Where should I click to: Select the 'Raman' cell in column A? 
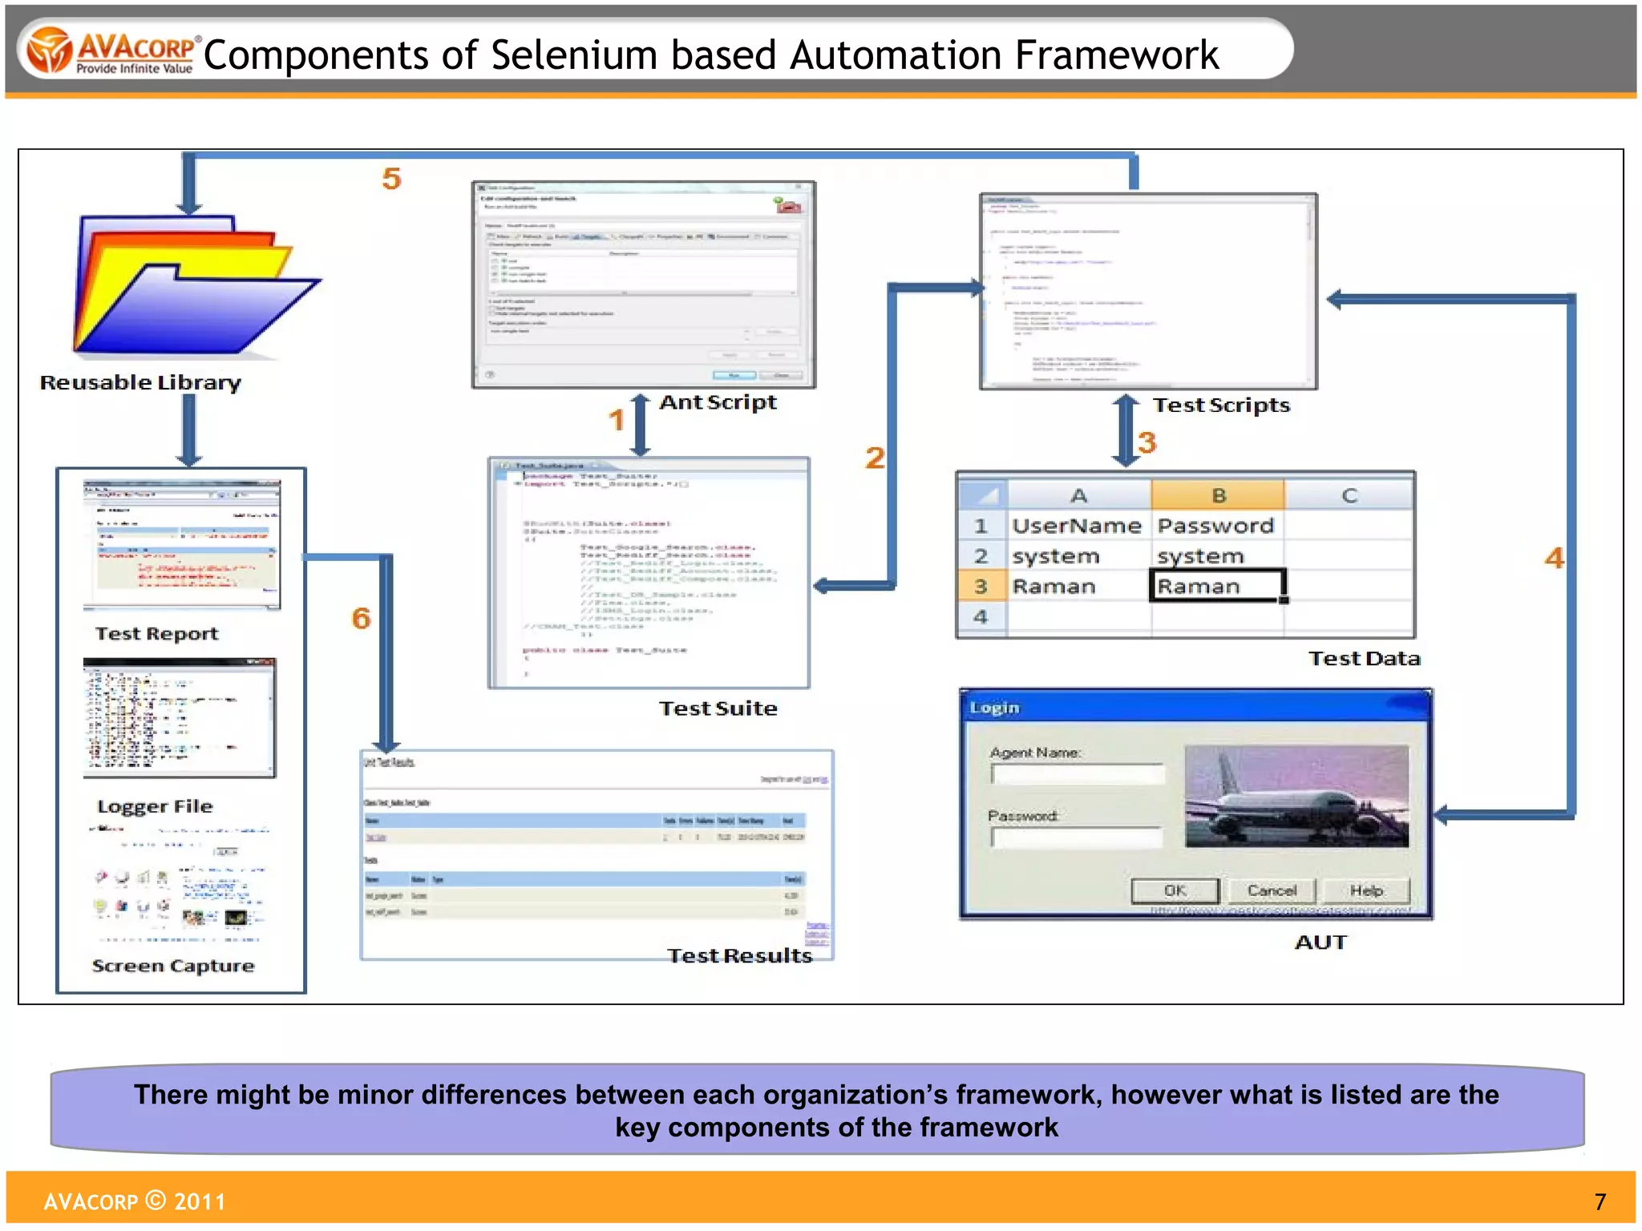1079,587
